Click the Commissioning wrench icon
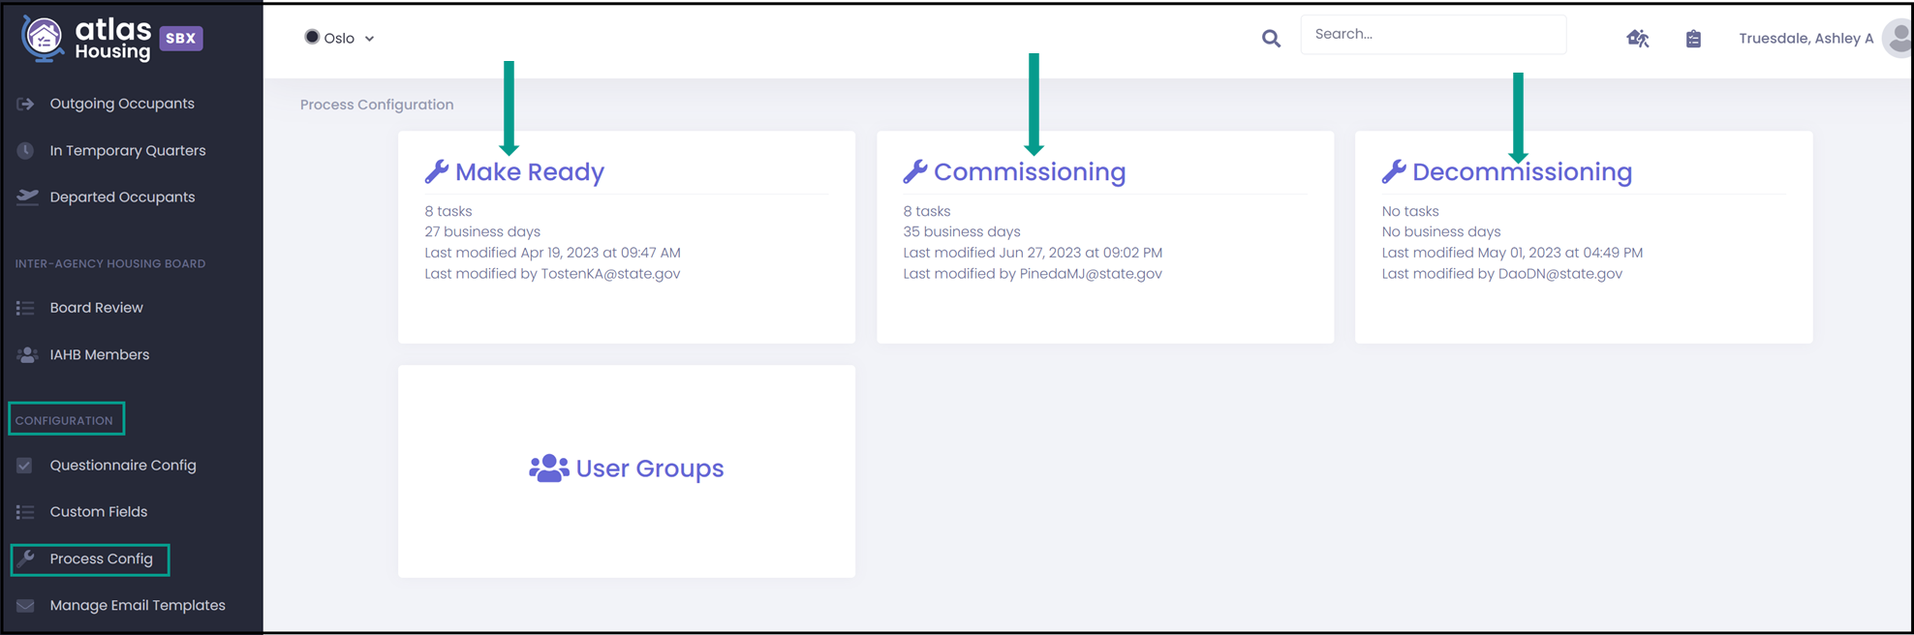Screen dimensions: 1914x635 (915, 171)
